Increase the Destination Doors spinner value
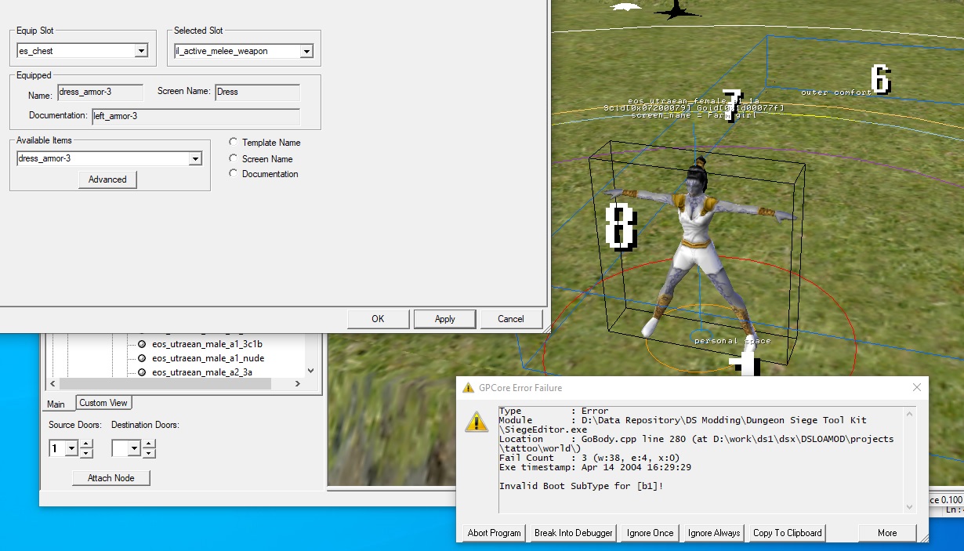Screen dimensions: 964x551 point(149,444)
